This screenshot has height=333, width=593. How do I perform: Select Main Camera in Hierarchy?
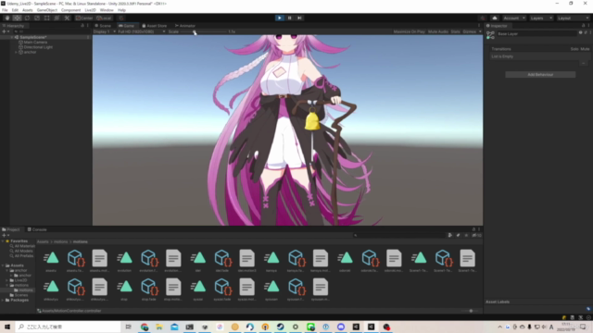pos(35,43)
